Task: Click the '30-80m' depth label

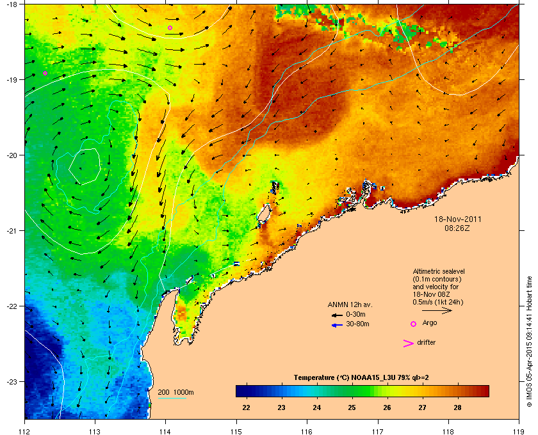Action: (x=357, y=324)
